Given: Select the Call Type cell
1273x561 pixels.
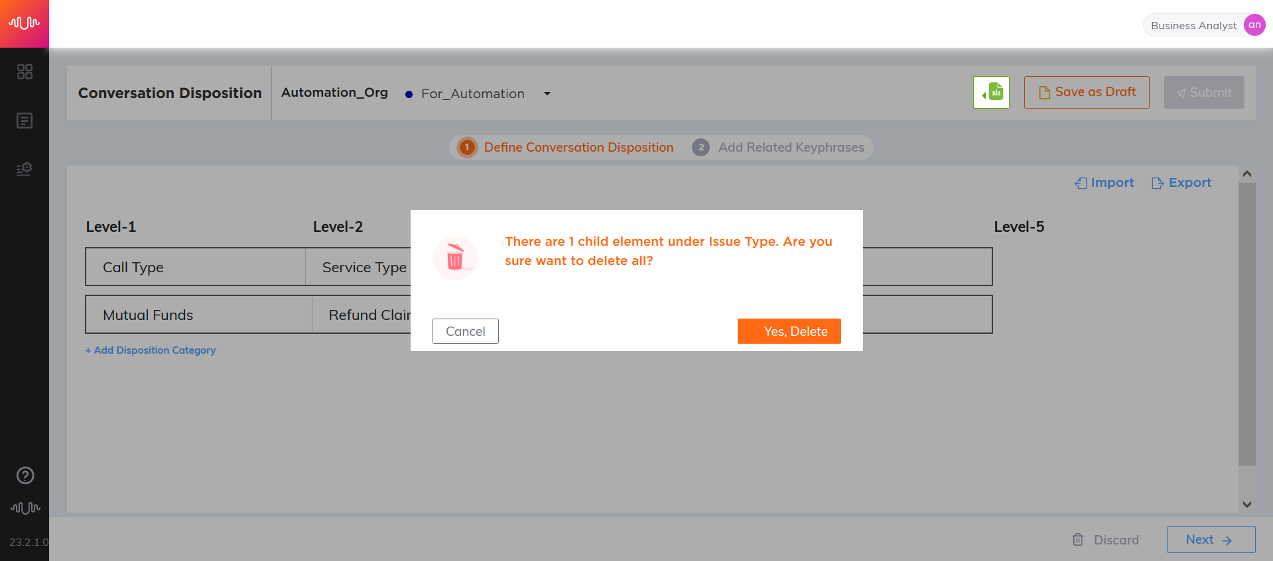Looking at the screenshot, I should (196, 267).
